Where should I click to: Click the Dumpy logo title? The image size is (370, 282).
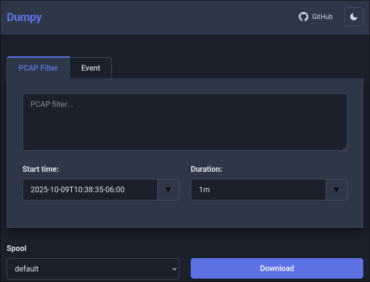24,17
